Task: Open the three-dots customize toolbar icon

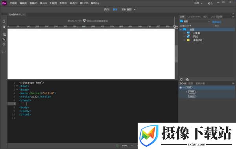Action: click(4, 52)
